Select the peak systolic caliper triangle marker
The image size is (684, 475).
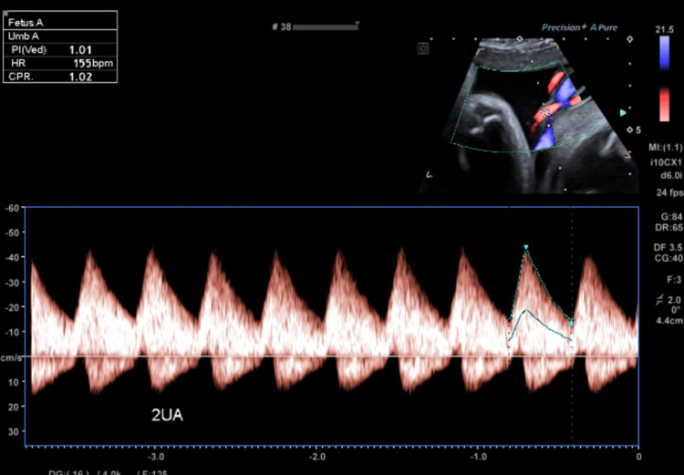pyautogui.click(x=526, y=247)
